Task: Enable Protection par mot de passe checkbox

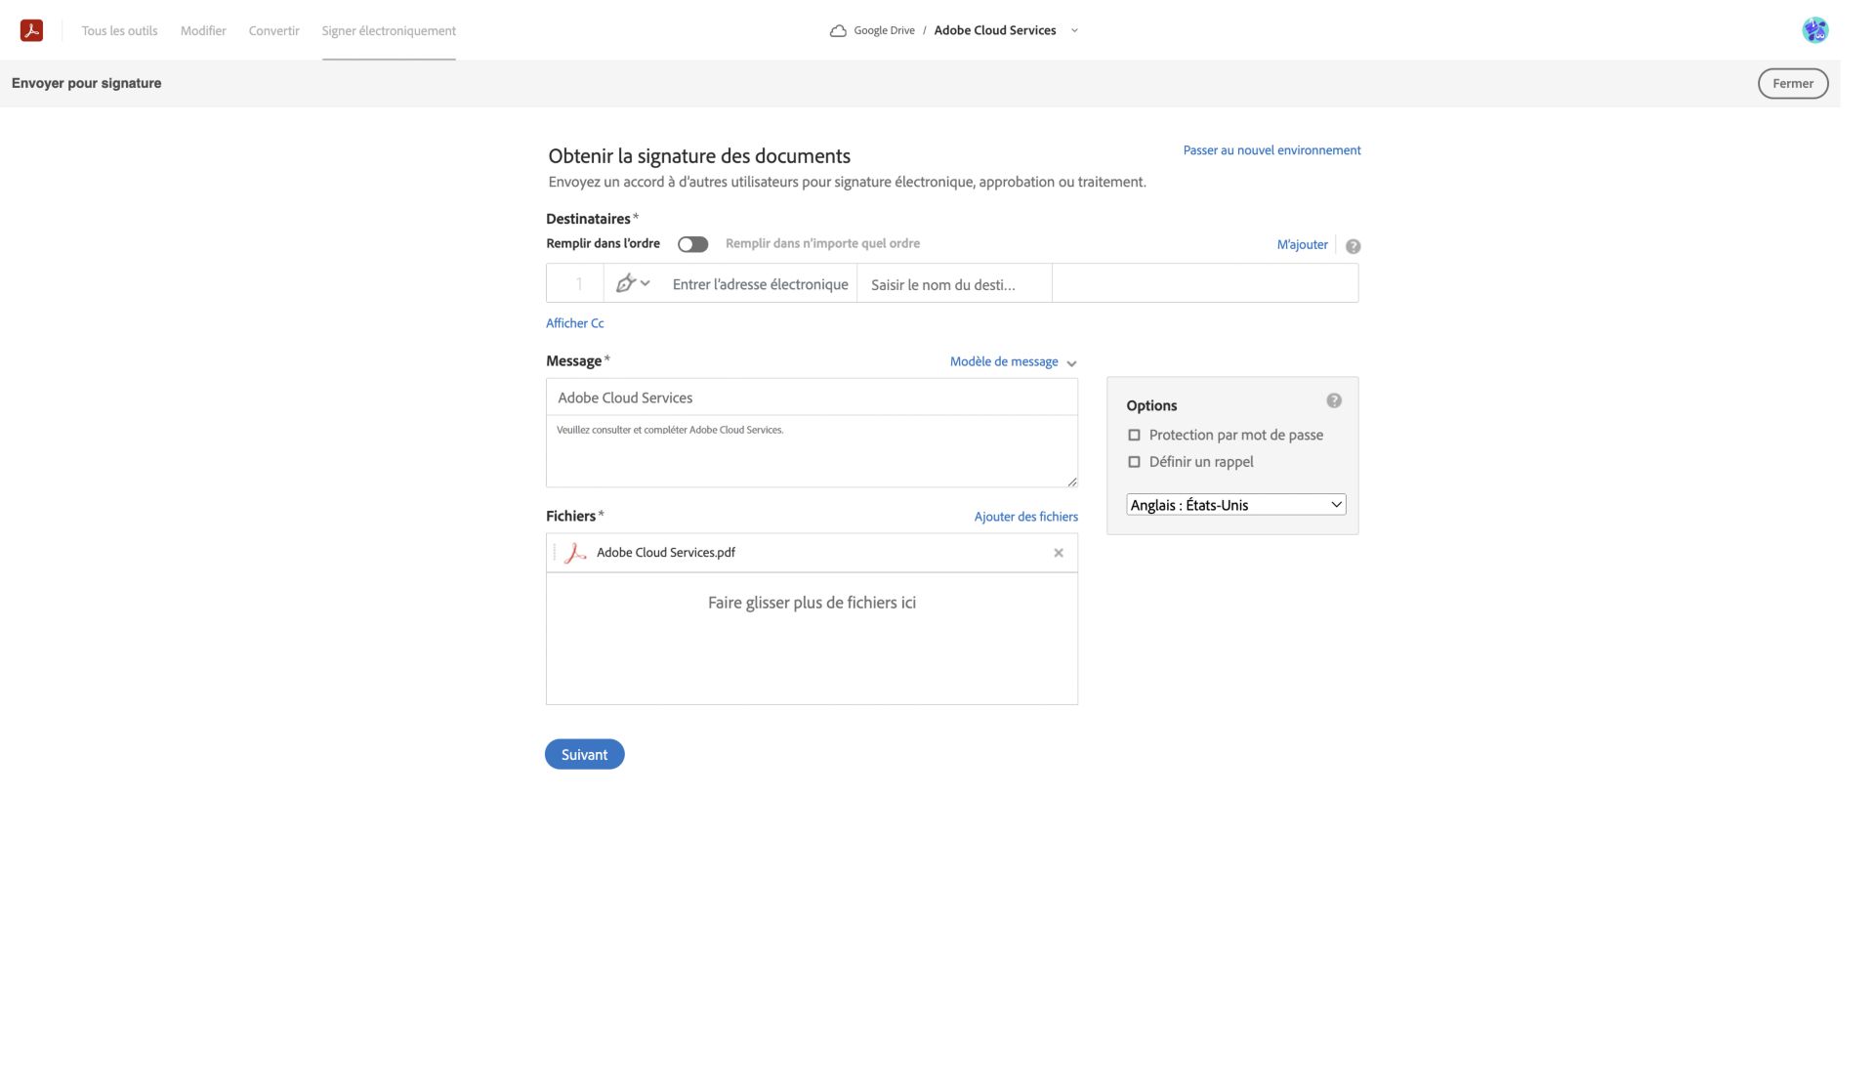Action: click(x=1134, y=435)
